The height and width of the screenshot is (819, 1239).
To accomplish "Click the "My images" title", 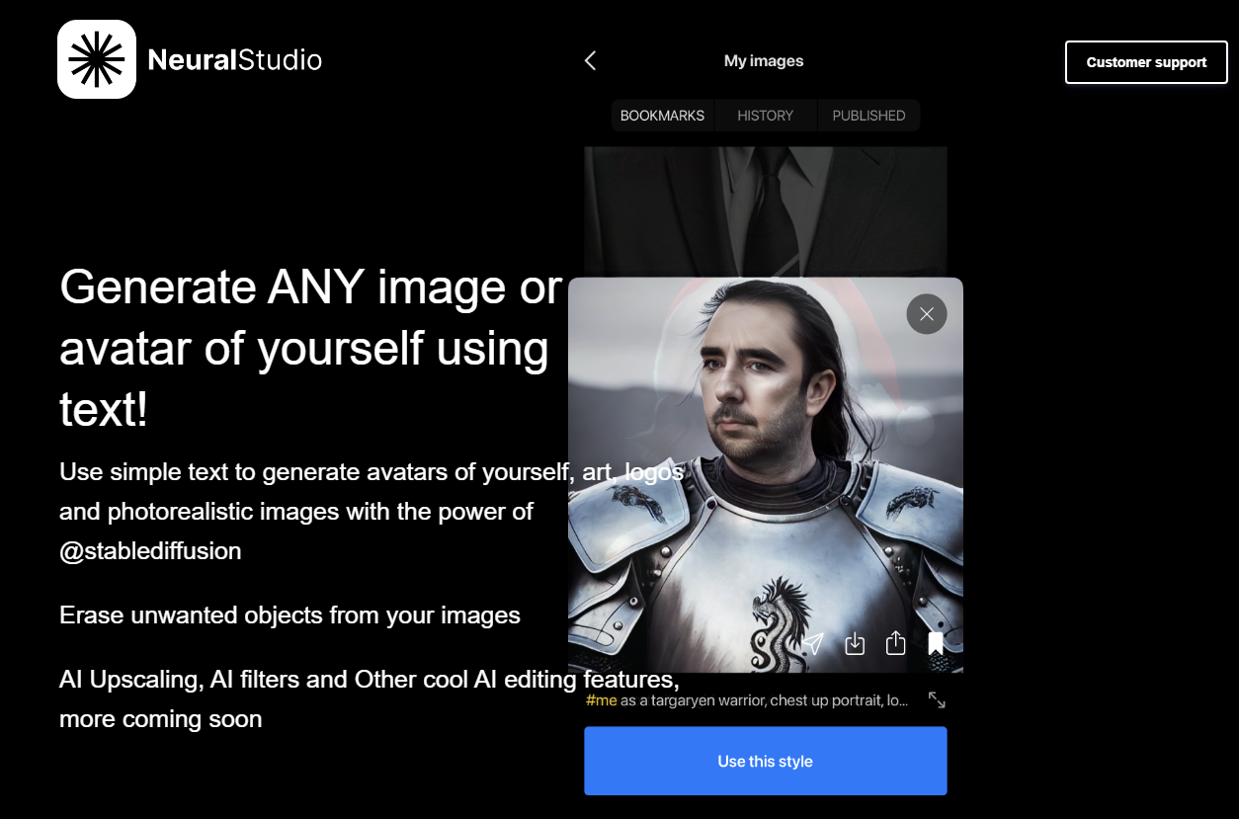I will click(764, 61).
